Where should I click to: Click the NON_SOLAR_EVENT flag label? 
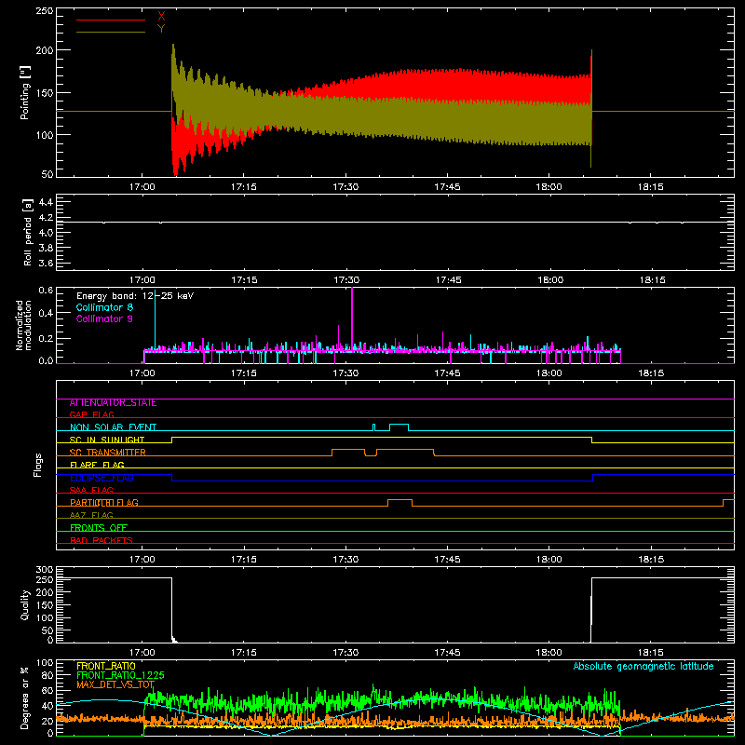pyautogui.click(x=113, y=427)
